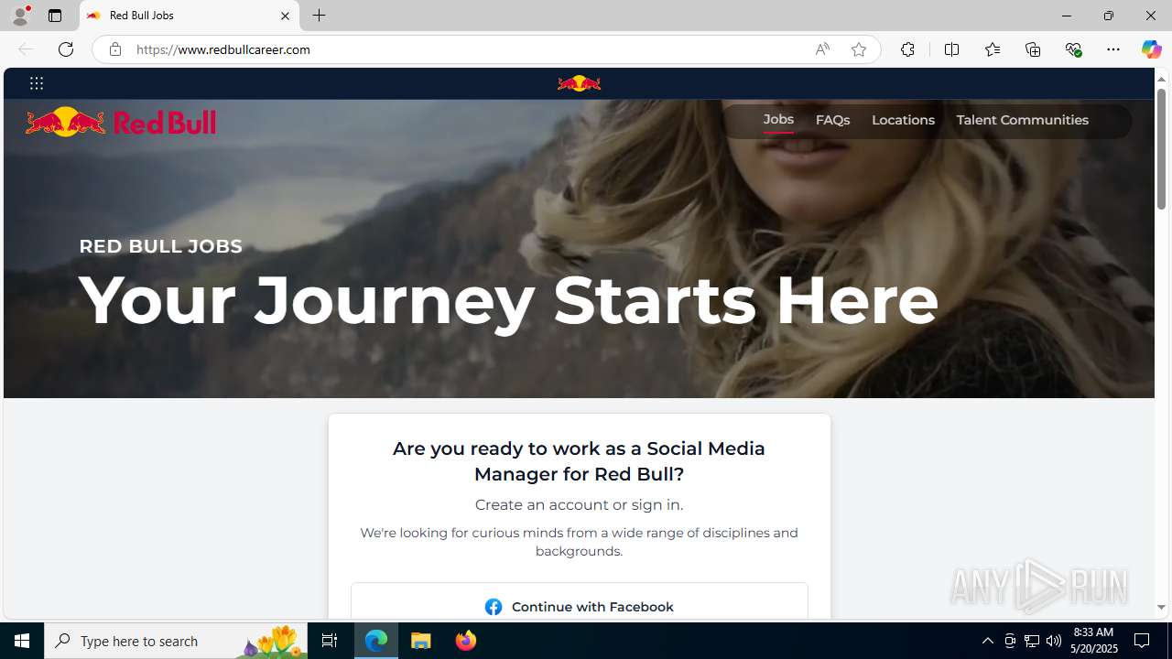Open a new browser tab
This screenshot has width=1172, height=659.
[x=319, y=16]
